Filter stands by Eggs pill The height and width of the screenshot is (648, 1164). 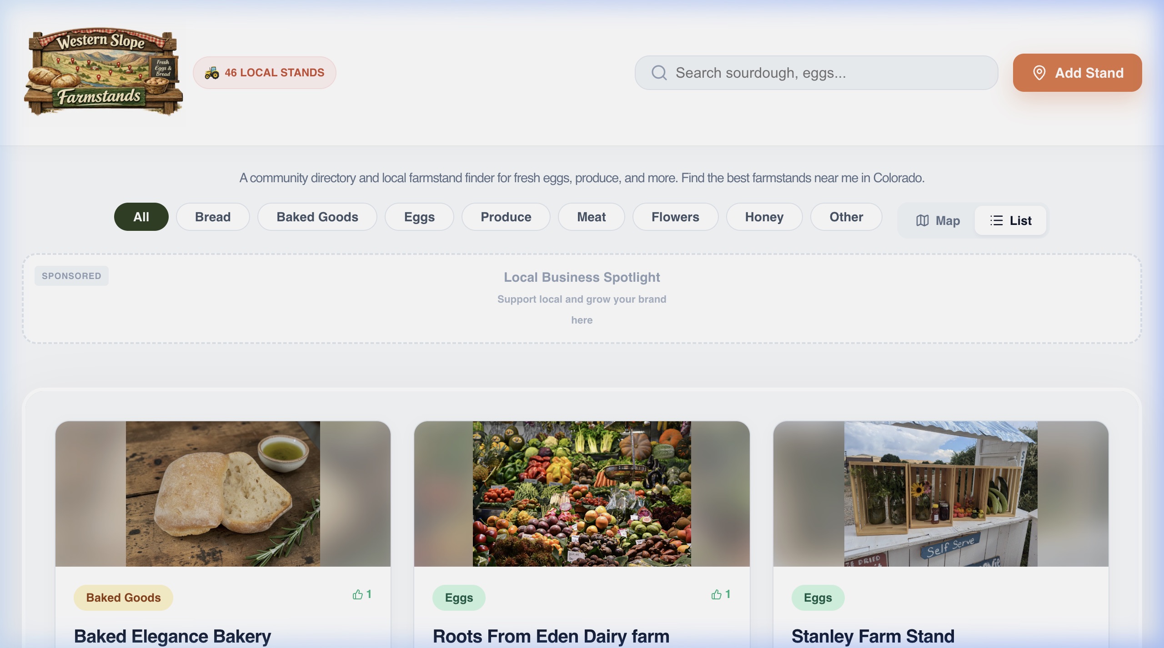point(419,217)
